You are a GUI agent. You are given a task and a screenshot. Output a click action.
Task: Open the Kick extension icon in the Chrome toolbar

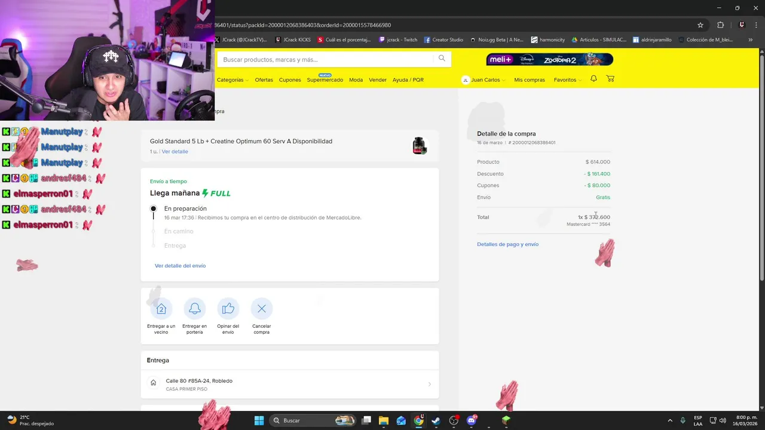[742, 25]
